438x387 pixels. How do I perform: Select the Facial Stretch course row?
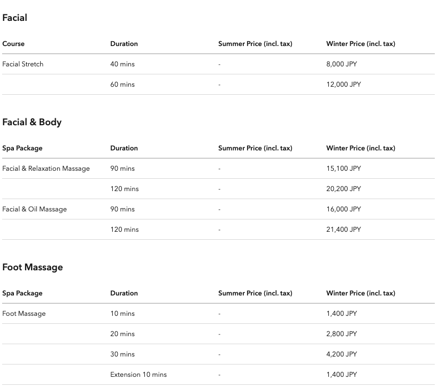point(218,64)
